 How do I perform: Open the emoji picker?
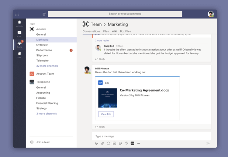click(109, 143)
